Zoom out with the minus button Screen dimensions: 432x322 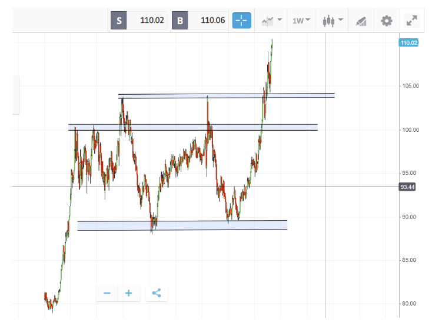click(107, 293)
